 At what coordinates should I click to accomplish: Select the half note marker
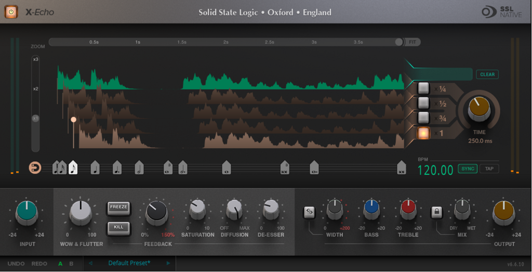(x=139, y=167)
